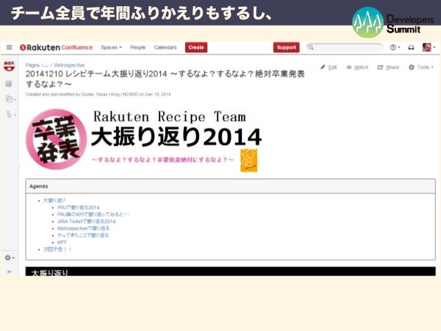This screenshot has width=441, height=331.
Task: Click the Retrospective breadcrumb link
Action: 69,65
